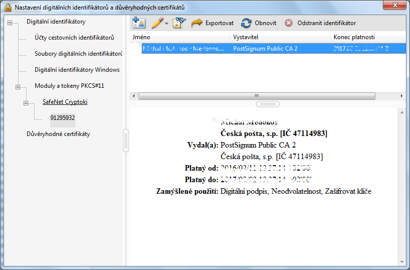The height and width of the screenshot is (270, 410).
Task: Open the SafeNet Cryptoki tree item
Action: click(x=65, y=102)
